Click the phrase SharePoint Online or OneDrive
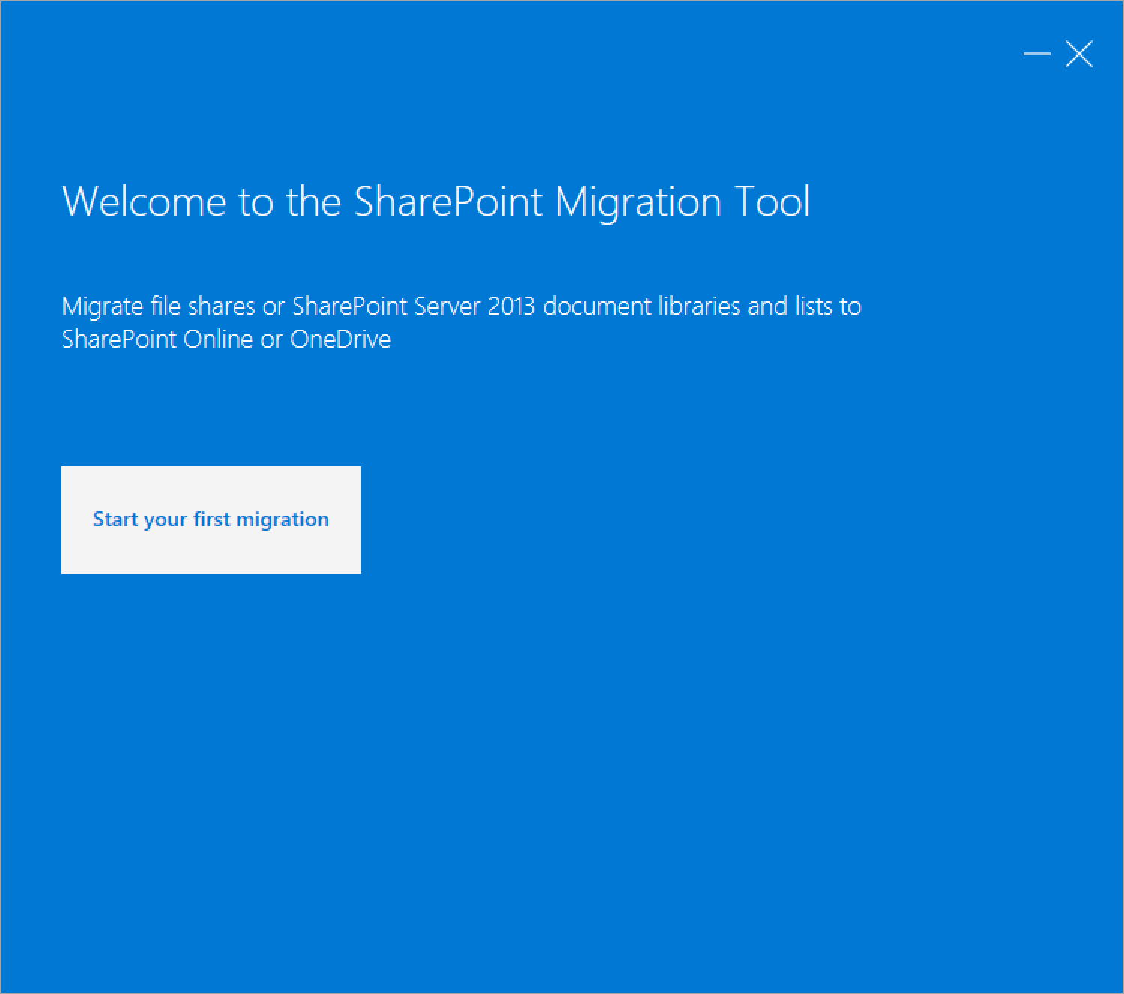 click(226, 339)
